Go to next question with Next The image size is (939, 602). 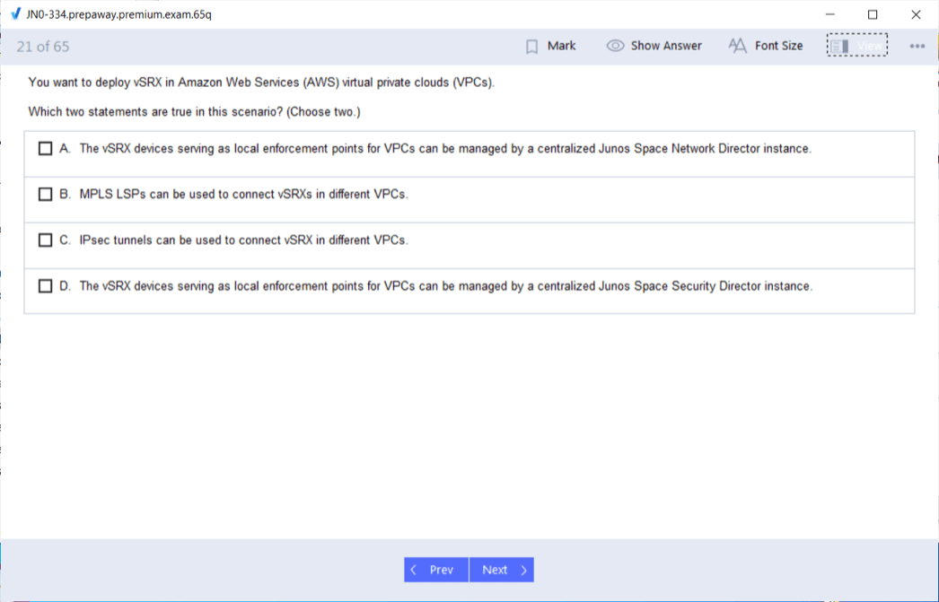pyautogui.click(x=501, y=570)
